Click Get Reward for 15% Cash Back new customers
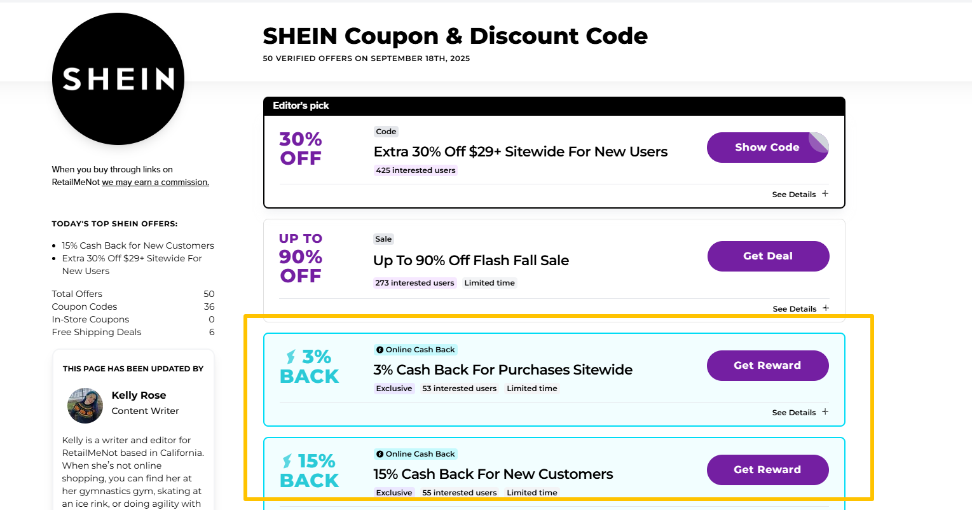 [x=767, y=469]
